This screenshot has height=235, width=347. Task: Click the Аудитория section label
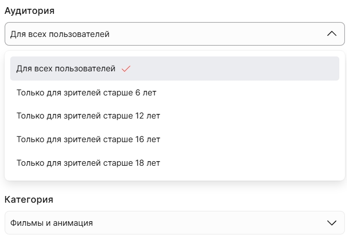pyautogui.click(x=29, y=11)
